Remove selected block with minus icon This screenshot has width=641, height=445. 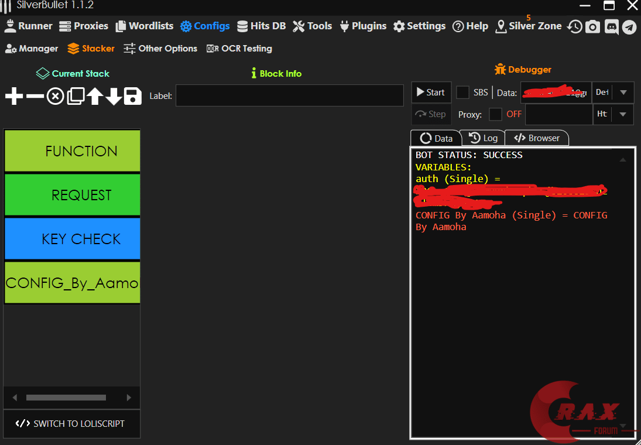click(x=35, y=97)
